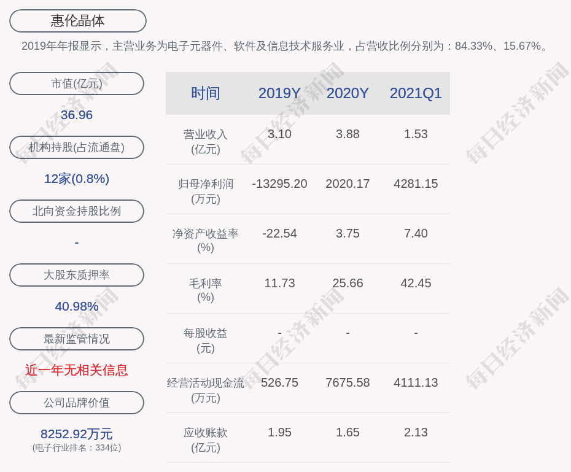Select the 2019Y column header
Screen dimensions: 571x472
pyautogui.click(x=279, y=93)
